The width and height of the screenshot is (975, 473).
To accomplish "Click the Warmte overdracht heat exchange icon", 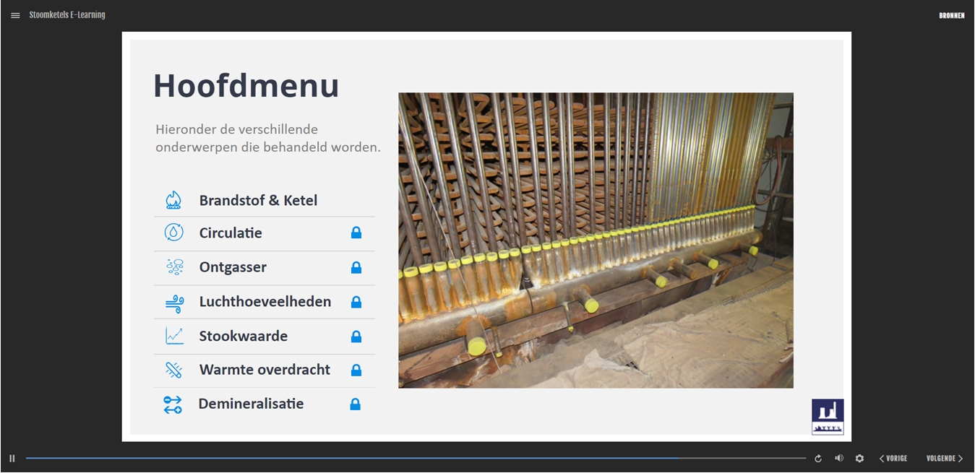I will (173, 370).
